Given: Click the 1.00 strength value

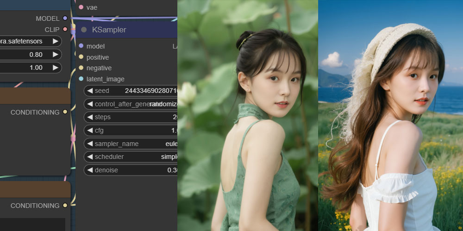Looking at the screenshot, I should tap(36, 67).
